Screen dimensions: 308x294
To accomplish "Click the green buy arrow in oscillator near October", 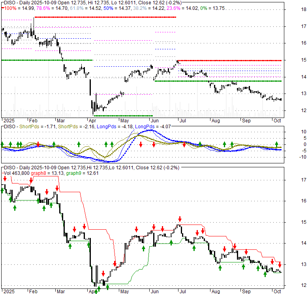I will pyautogui.click(x=276, y=144).
